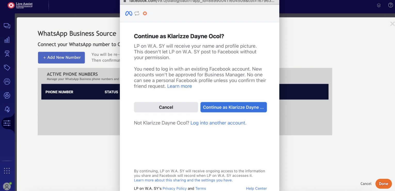Click Cancel next to the Done button
395x191 pixels.
(366, 184)
